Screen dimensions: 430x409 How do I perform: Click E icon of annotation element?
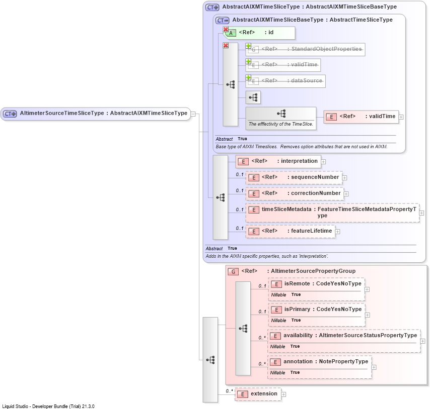[x=275, y=362]
